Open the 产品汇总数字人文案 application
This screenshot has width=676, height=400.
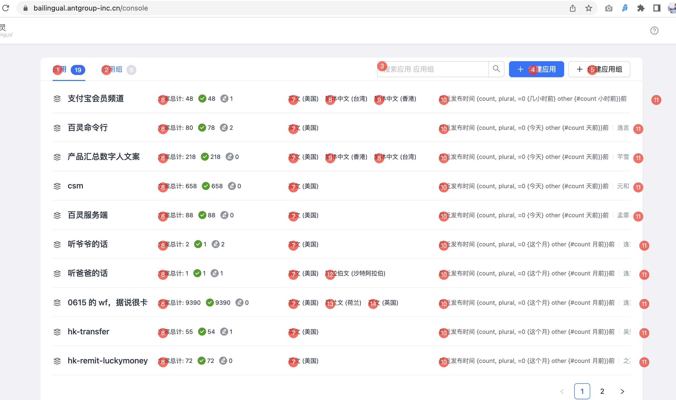tap(104, 157)
